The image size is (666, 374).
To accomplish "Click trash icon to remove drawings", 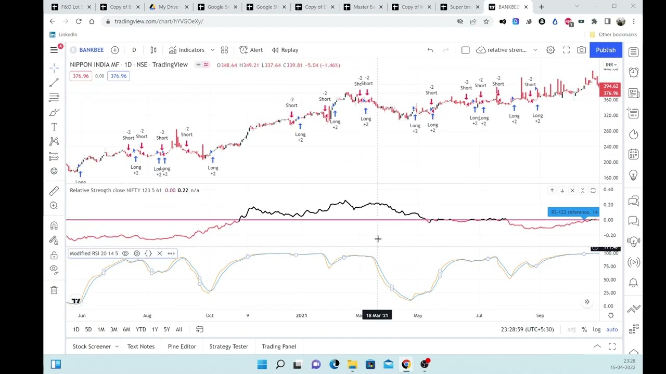I will (x=54, y=290).
